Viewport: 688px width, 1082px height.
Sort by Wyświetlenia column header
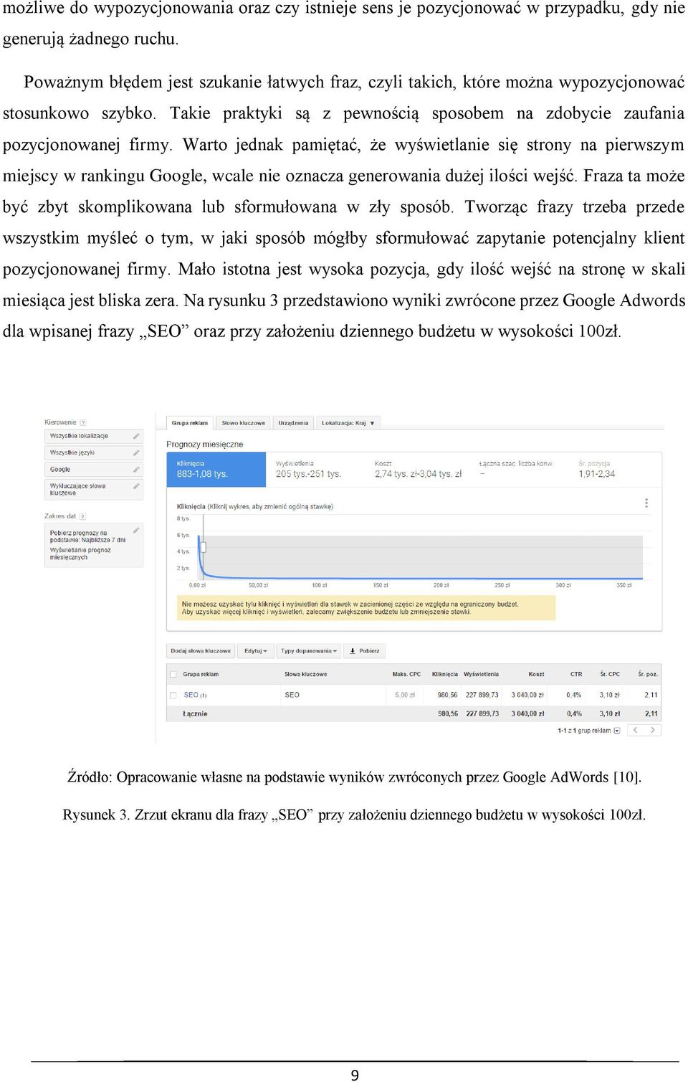pyautogui.click(x=481, y=674)
